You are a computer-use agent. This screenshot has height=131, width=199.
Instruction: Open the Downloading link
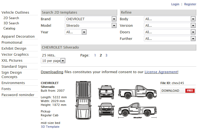pyautogui.click(x=52, y=72)
